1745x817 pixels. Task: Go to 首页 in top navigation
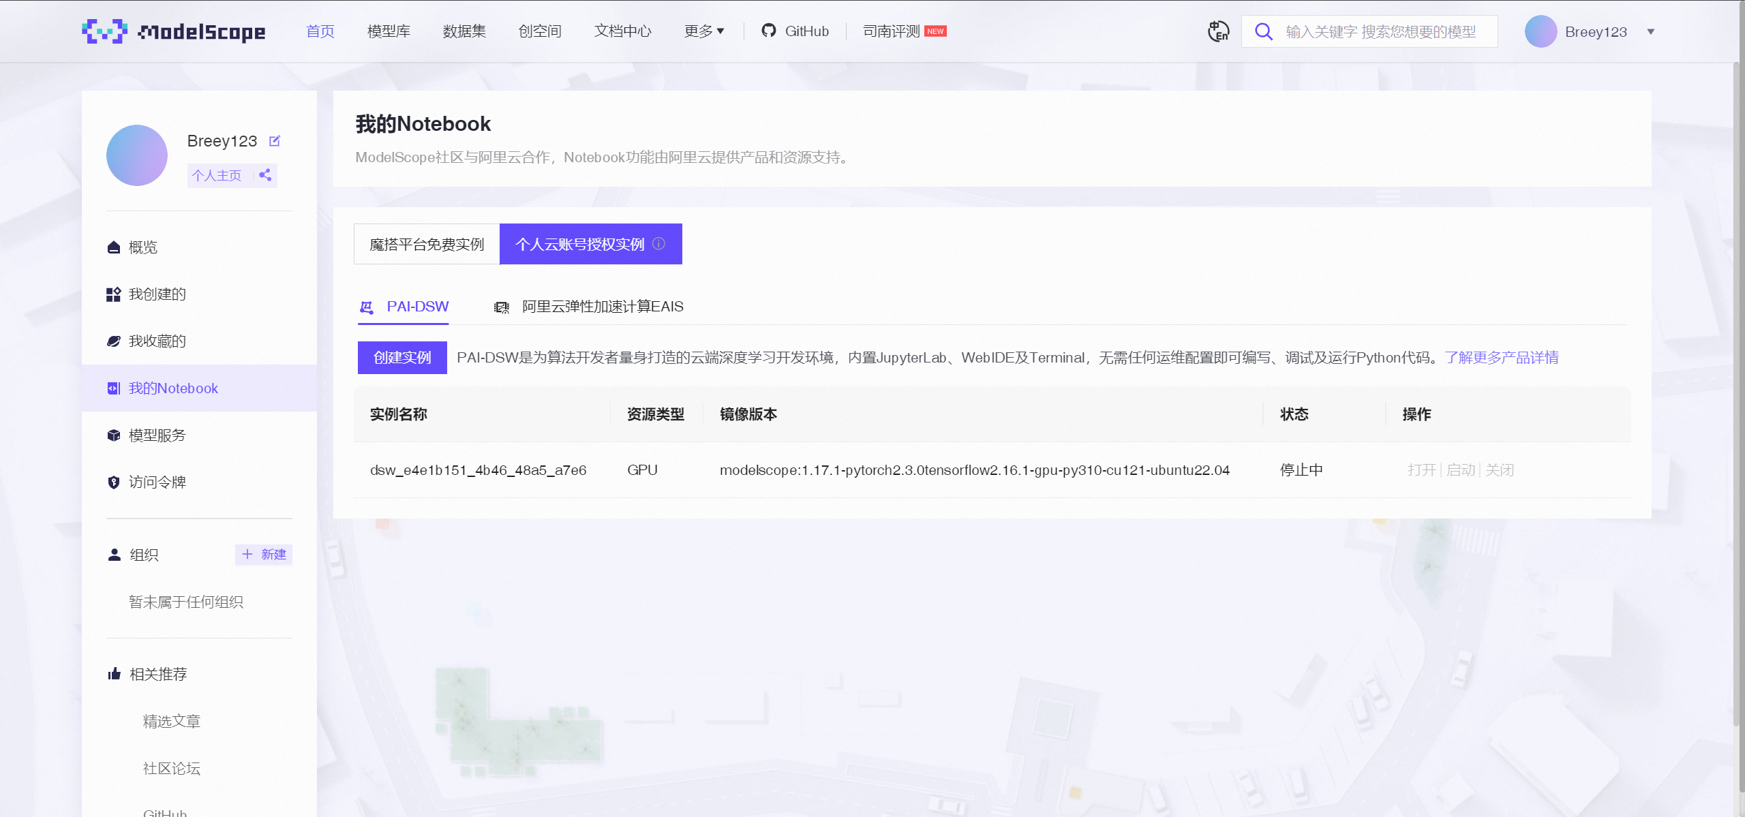pyautogui.click(x=320, y=31)
